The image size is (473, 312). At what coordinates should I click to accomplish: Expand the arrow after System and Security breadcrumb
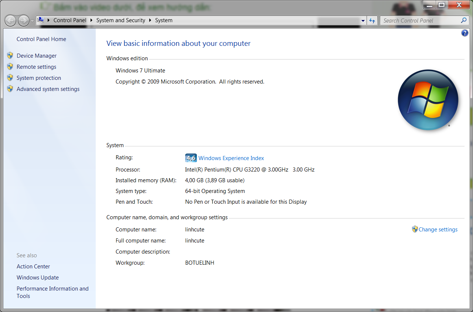click(150, 20)
